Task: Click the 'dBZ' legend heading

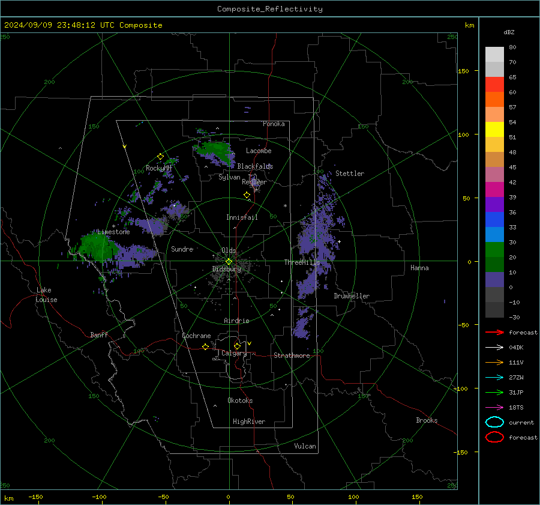Action: coord(509,32)
